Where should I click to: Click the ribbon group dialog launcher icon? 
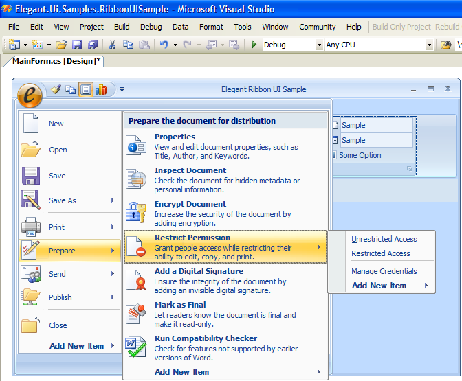(x=409, y=169)
